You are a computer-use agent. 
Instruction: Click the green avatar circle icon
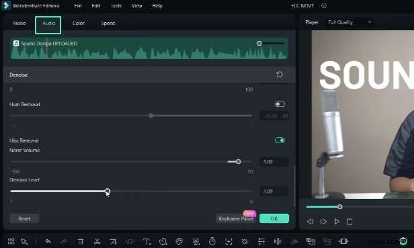pyautogui.click(x=403, y=241)
